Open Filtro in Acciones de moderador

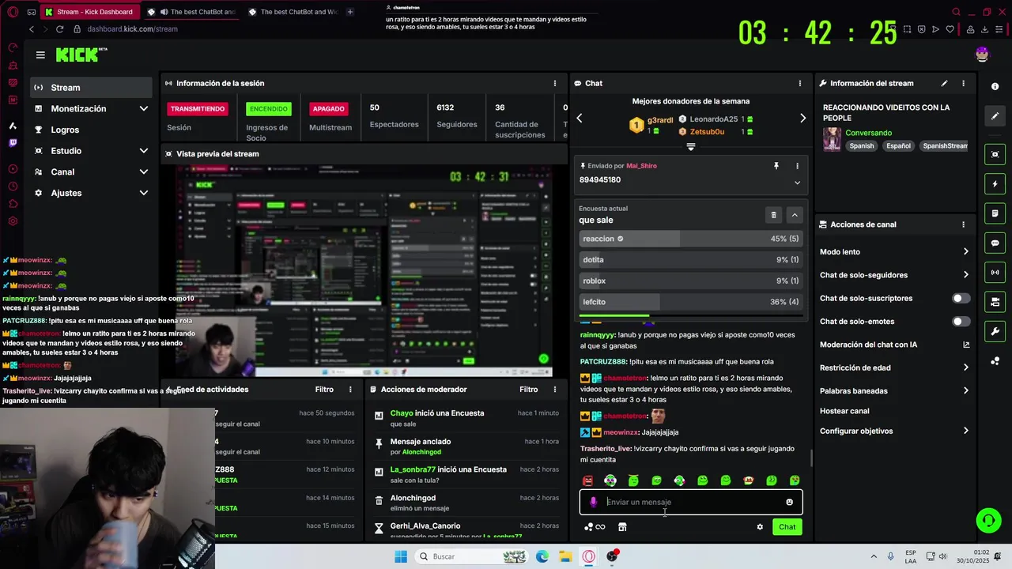click(x=528, y=390)
